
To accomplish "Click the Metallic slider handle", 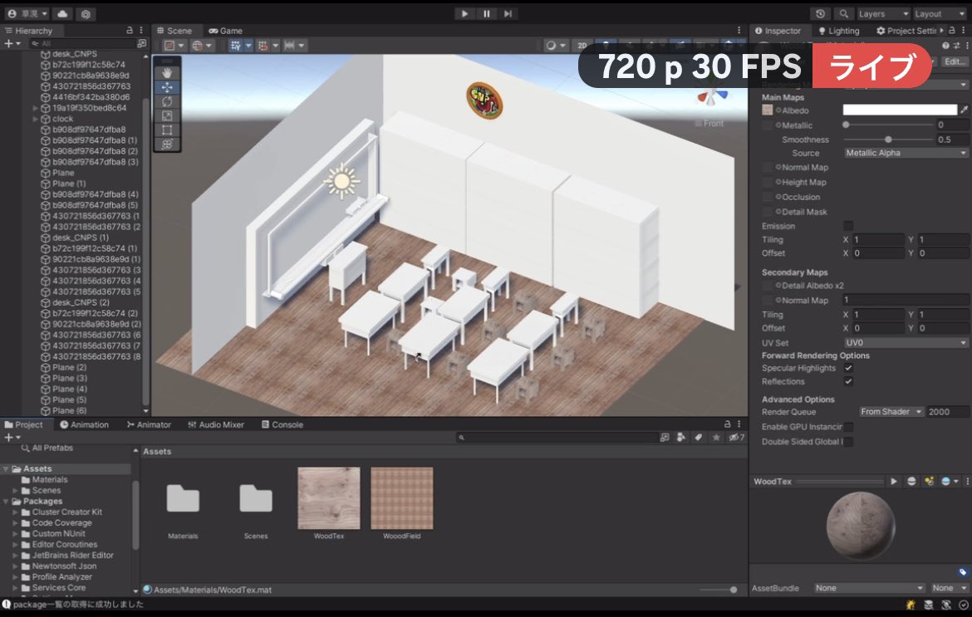I will click(x=846, y=125).
